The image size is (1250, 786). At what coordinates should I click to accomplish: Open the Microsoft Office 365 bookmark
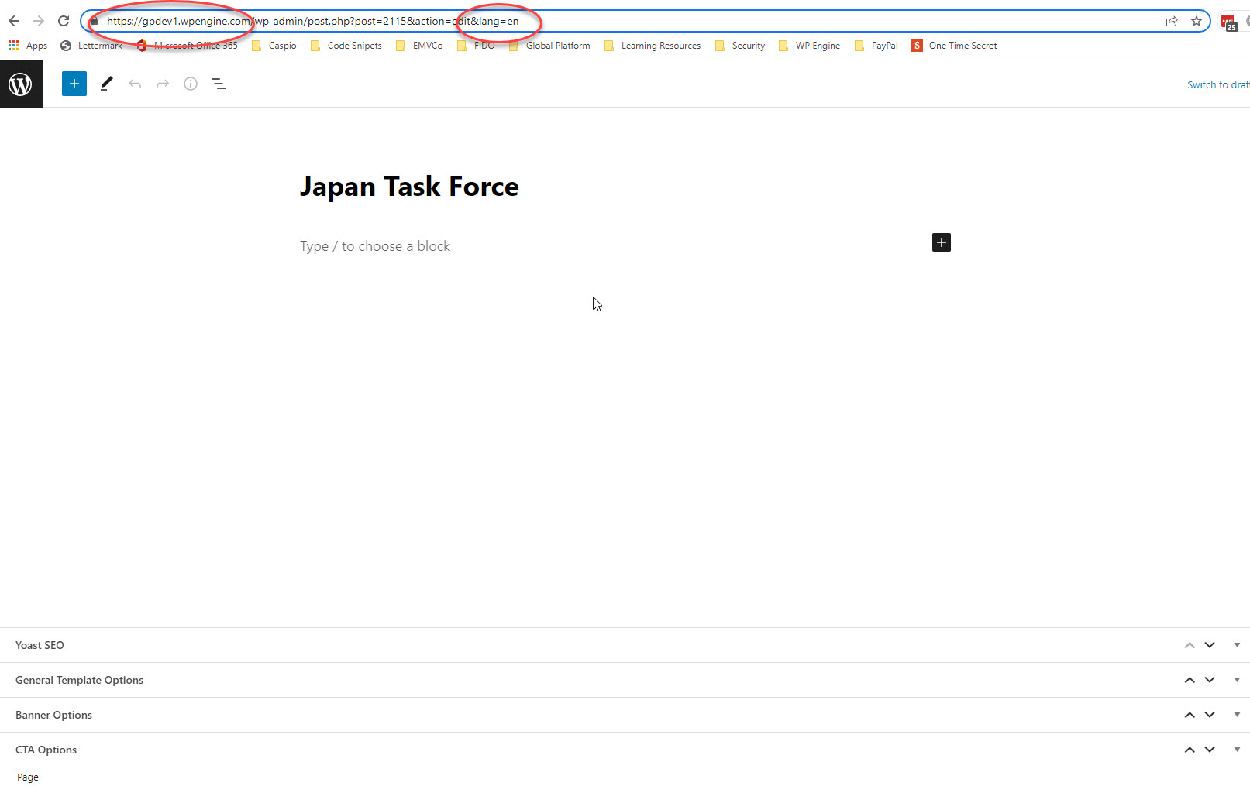coord(188,46)
